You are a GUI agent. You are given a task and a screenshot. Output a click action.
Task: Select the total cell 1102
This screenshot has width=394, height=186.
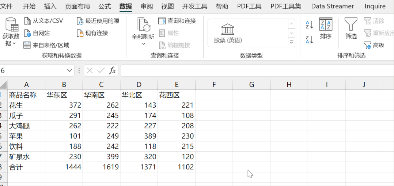(177, 167)
